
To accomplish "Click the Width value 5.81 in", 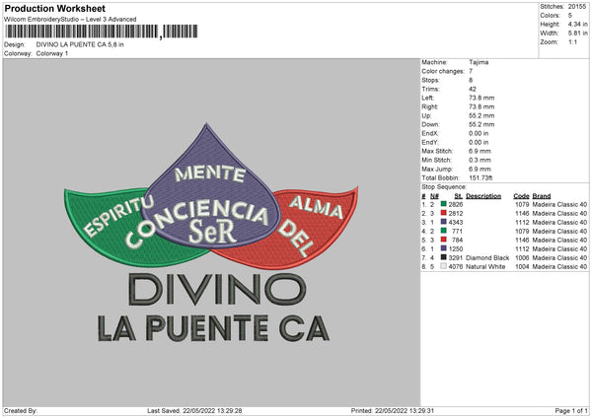I will coord(577,34).
